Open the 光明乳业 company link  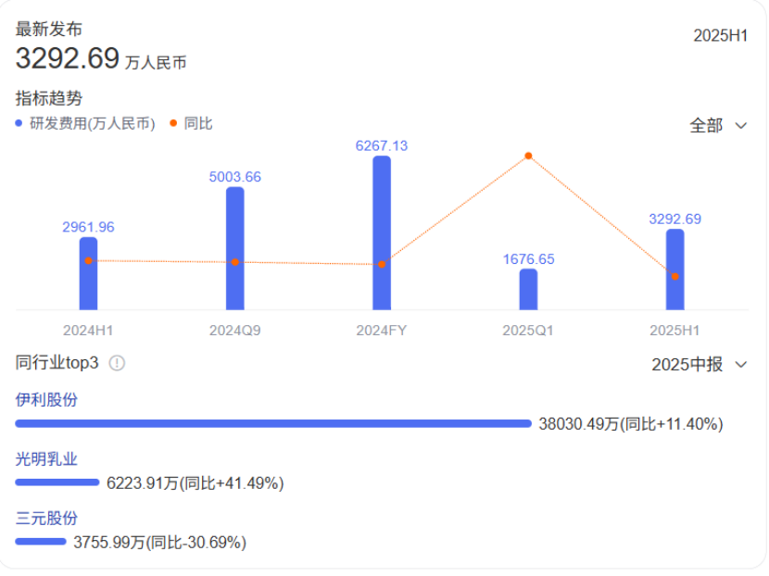(46, 458)
